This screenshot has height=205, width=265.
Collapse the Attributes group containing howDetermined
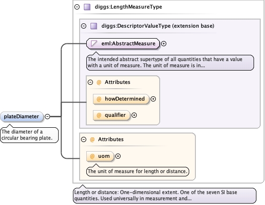(x=91, y=82)
